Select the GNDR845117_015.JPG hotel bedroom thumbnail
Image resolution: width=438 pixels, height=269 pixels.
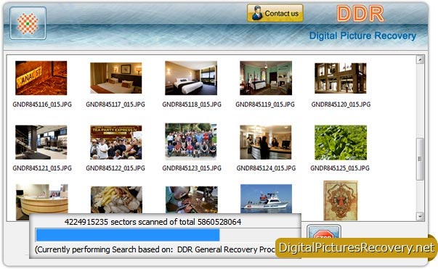(116, 78)
